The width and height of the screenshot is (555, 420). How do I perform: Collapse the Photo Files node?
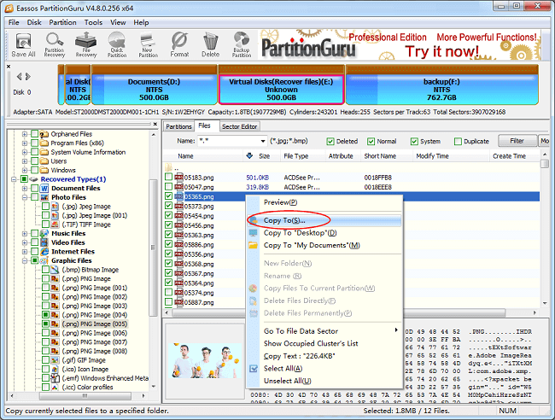tap(25, 197)
